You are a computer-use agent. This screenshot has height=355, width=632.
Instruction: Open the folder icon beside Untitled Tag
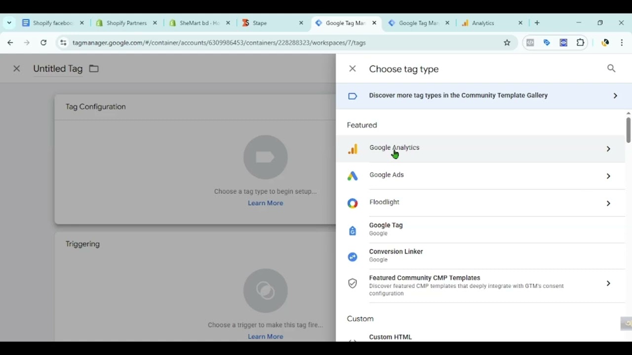94,69
